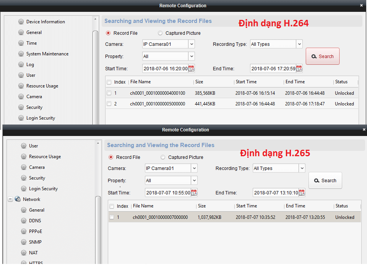Tick the checkbox for ch0001_00010000007000000 row
This screenshot has height=267, width=367.
[112, 217]
